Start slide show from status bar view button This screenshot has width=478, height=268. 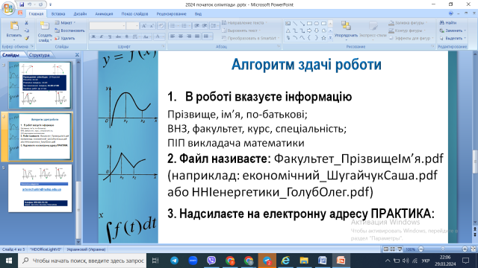click(400, 249)
